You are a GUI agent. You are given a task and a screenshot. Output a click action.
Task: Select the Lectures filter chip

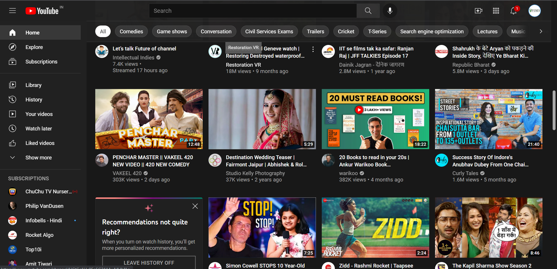pyautogui.click(x=487, y=31)
